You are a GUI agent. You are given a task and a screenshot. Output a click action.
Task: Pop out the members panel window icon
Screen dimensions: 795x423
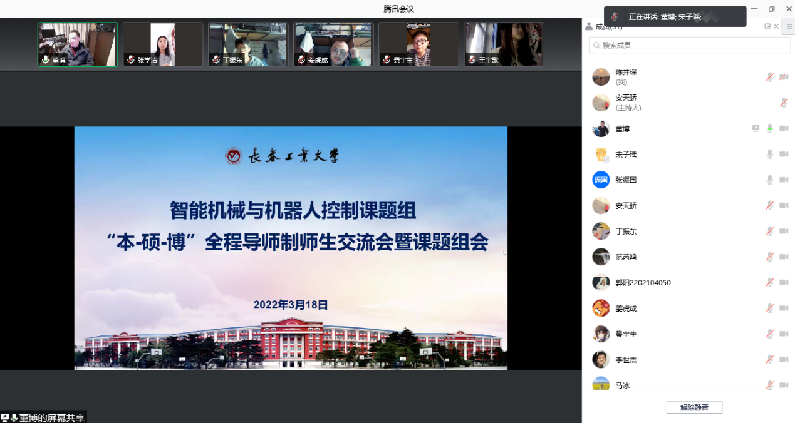click(x=767, y=26)
